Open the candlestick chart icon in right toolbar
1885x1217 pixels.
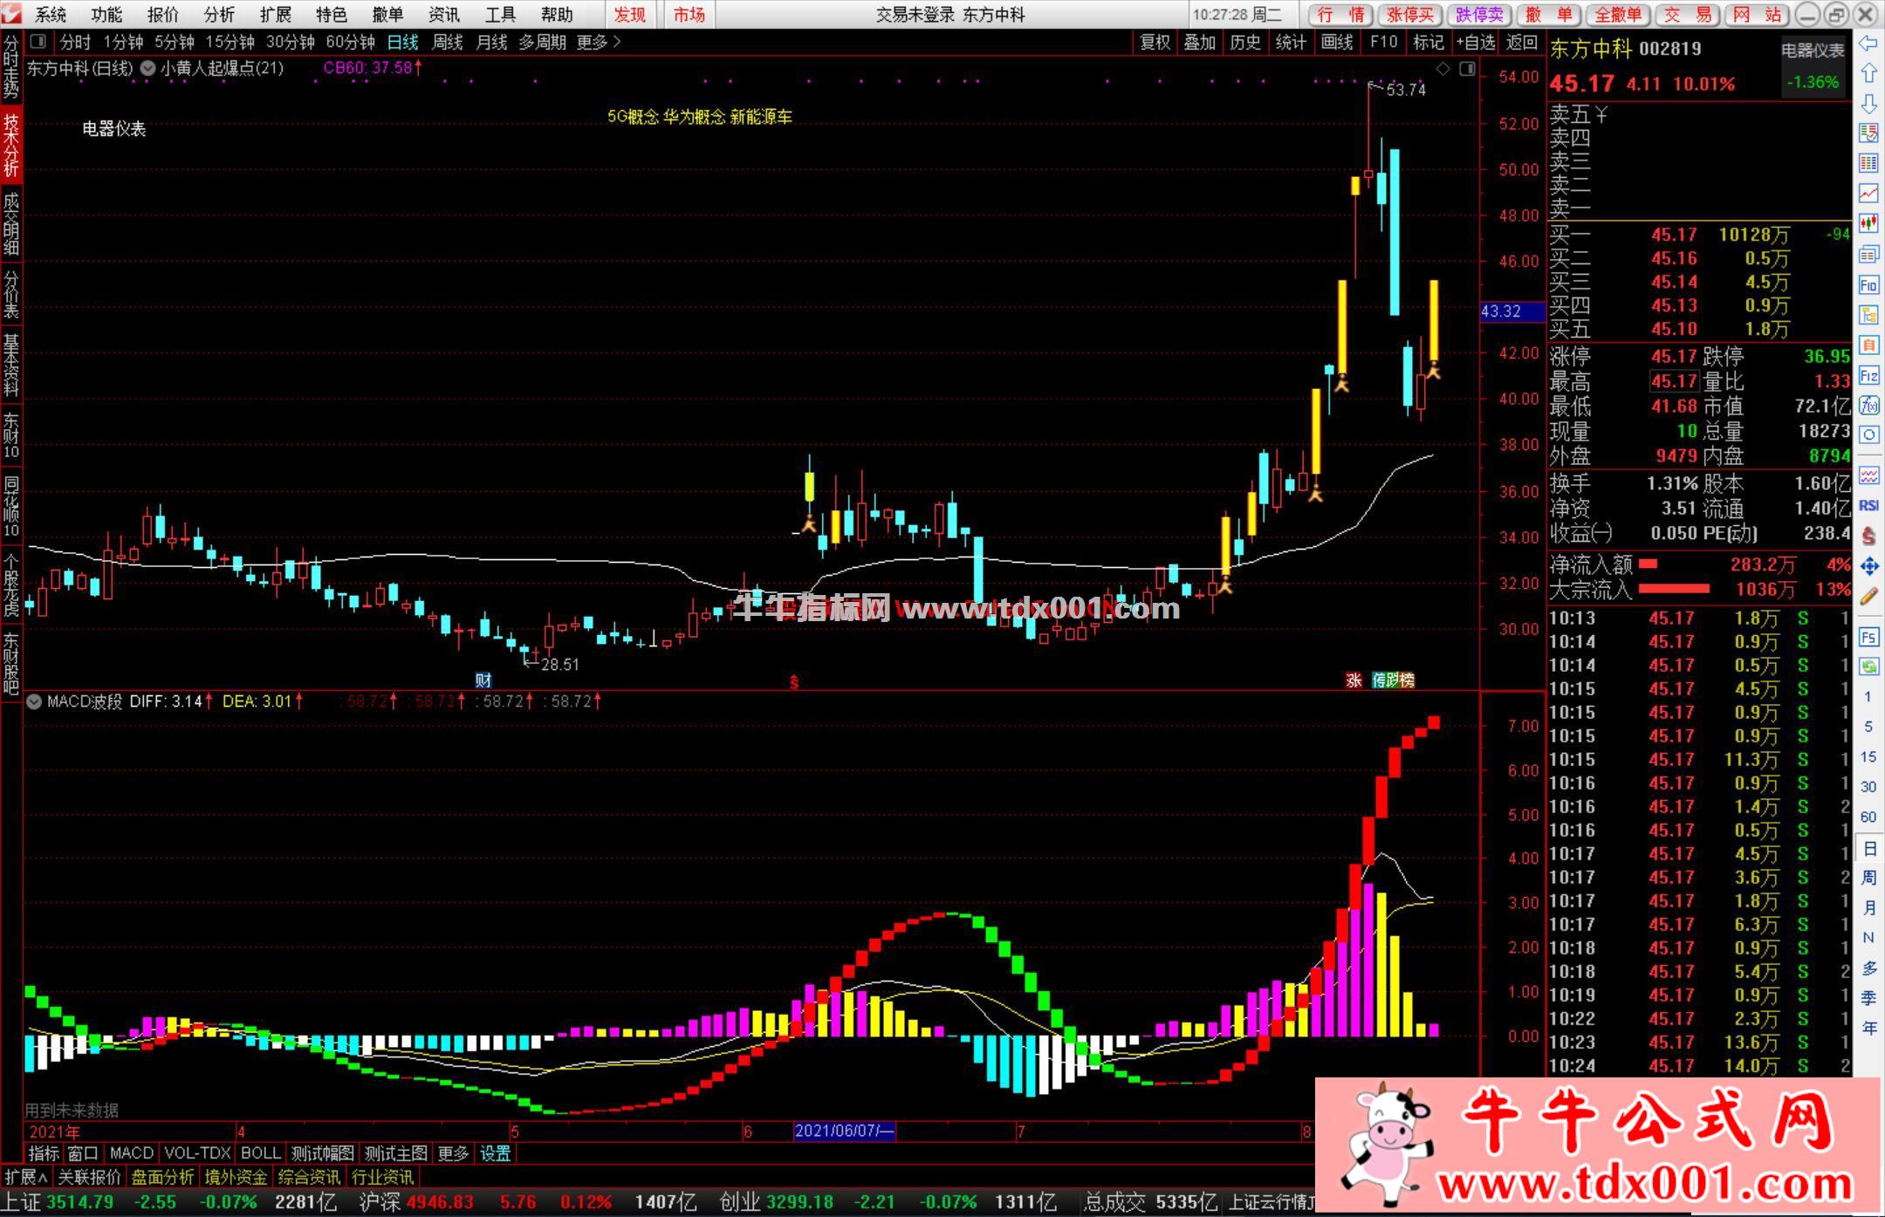(x=1868, y=223)
